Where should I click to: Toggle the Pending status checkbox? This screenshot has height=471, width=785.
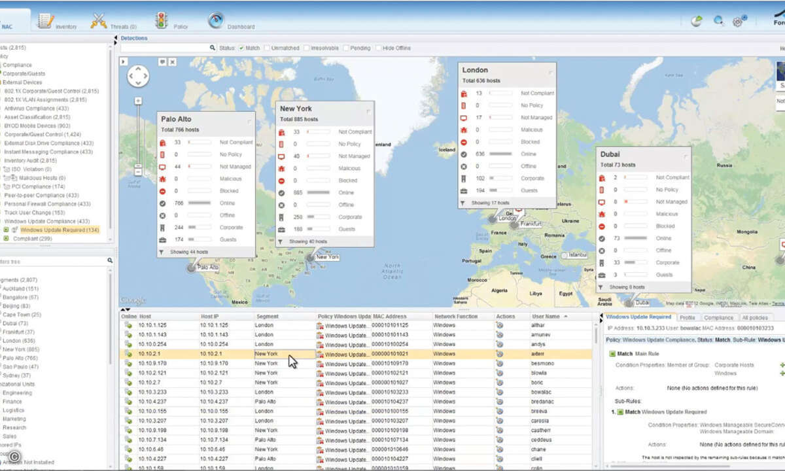tap(346, 48)
